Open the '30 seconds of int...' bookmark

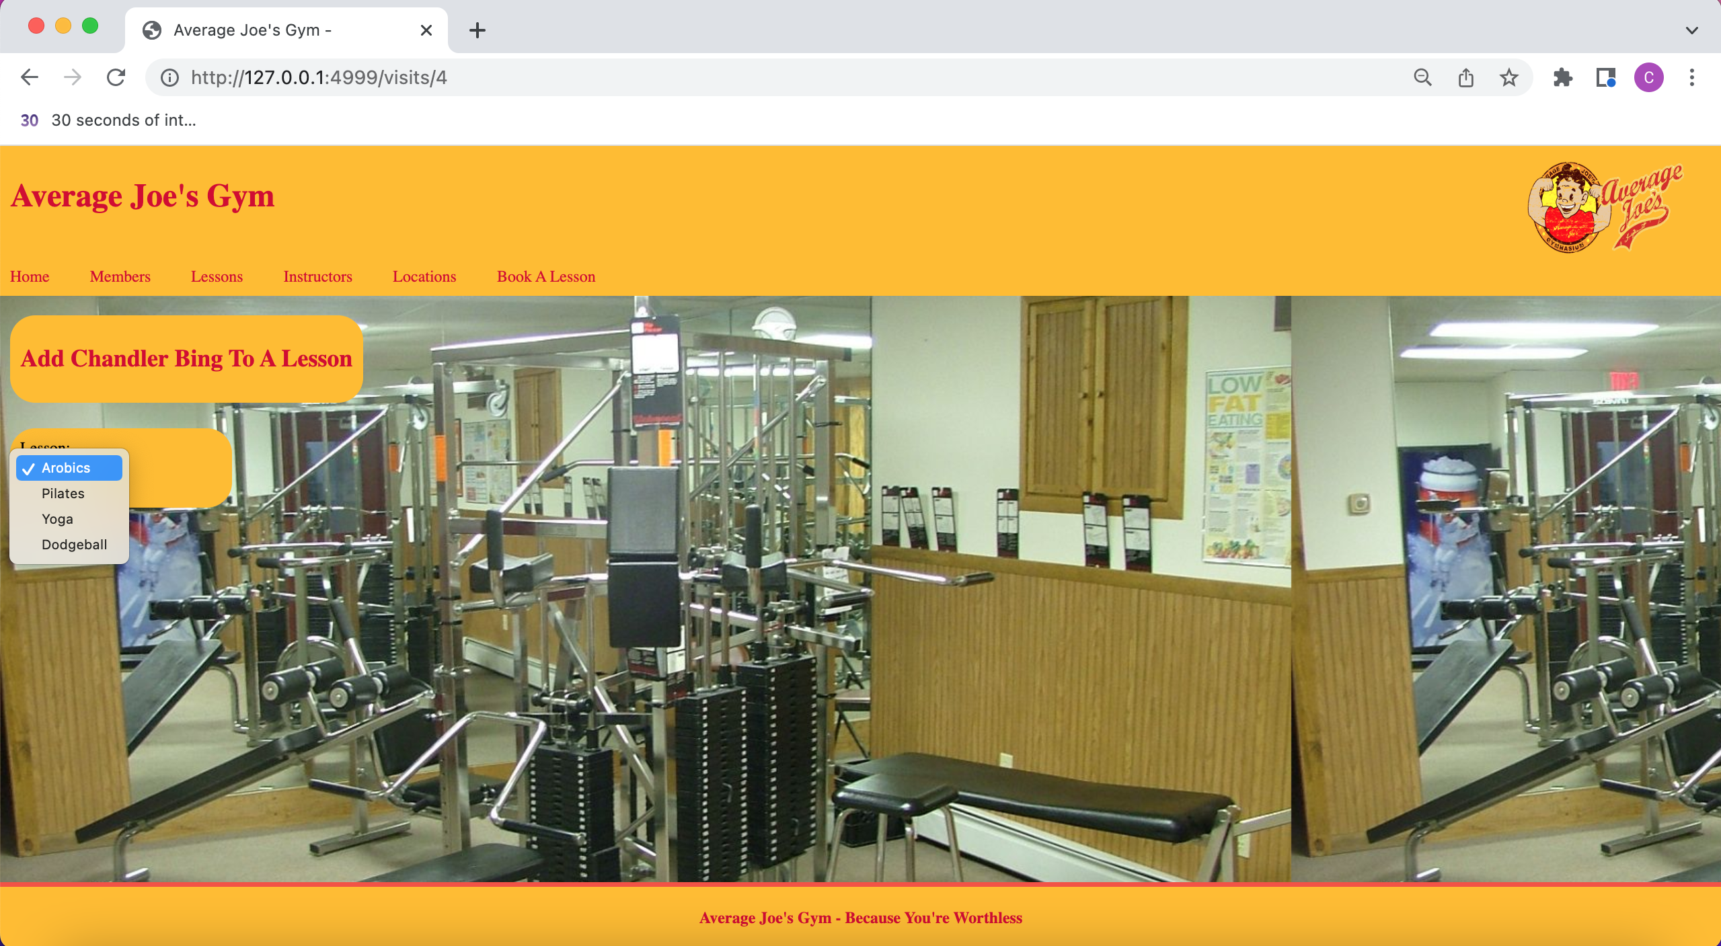pyautogui.click(x=108, y=120)
